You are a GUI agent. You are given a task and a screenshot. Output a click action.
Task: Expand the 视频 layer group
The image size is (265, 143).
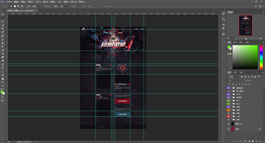point(232,107)
